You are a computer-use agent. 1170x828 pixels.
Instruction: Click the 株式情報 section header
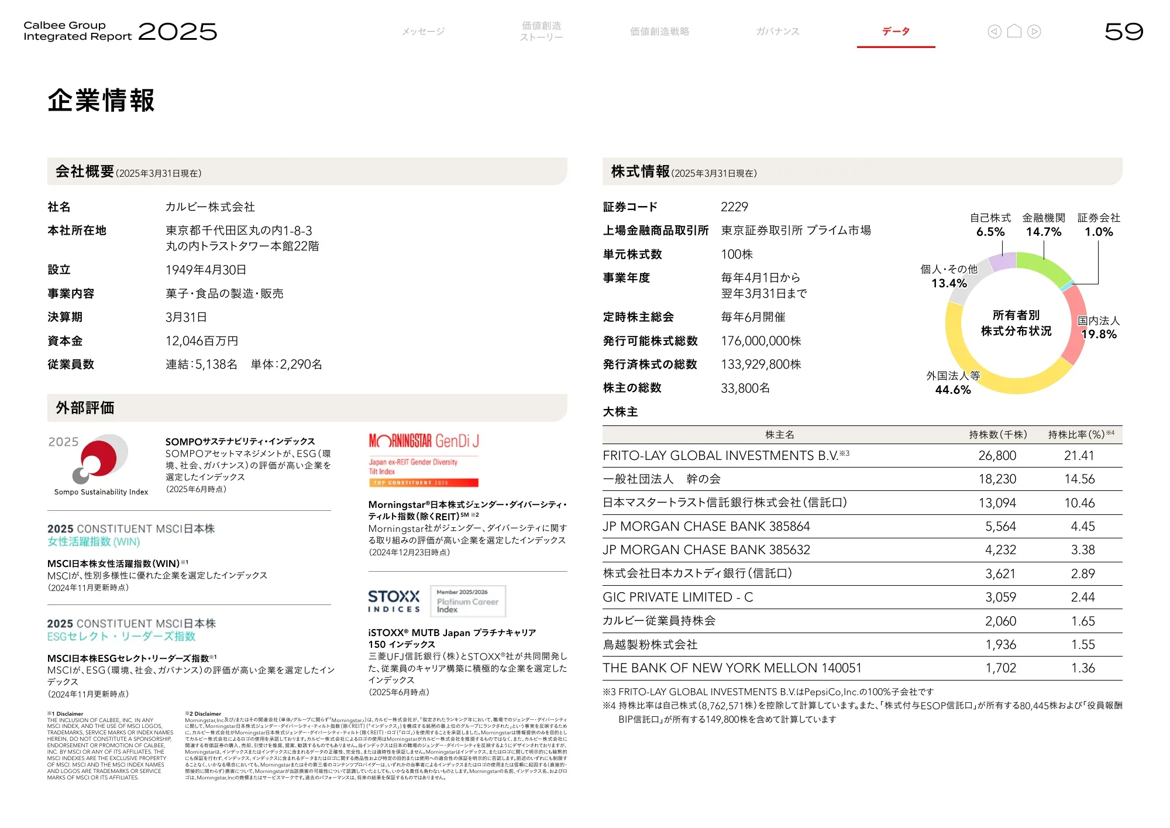[862, 171]
